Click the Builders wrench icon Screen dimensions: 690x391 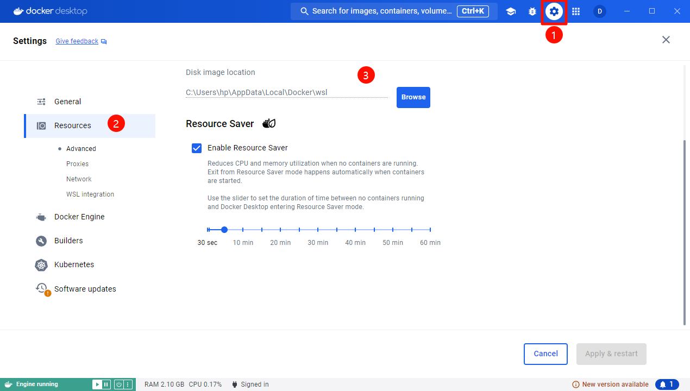(x=41, y=241)
